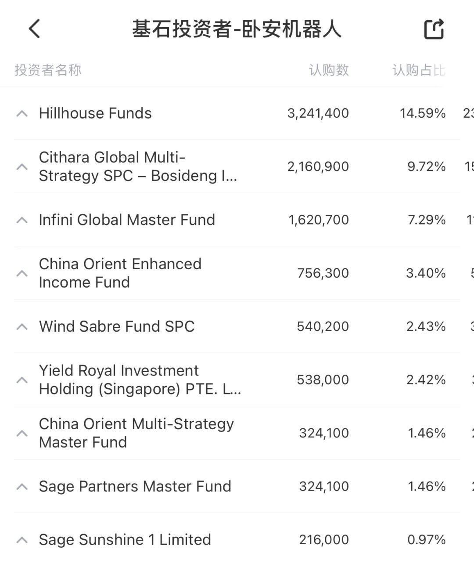Collapse the Hillhouse Funds row chevron
Screen dimensions: 474x564
coord(22,114)
